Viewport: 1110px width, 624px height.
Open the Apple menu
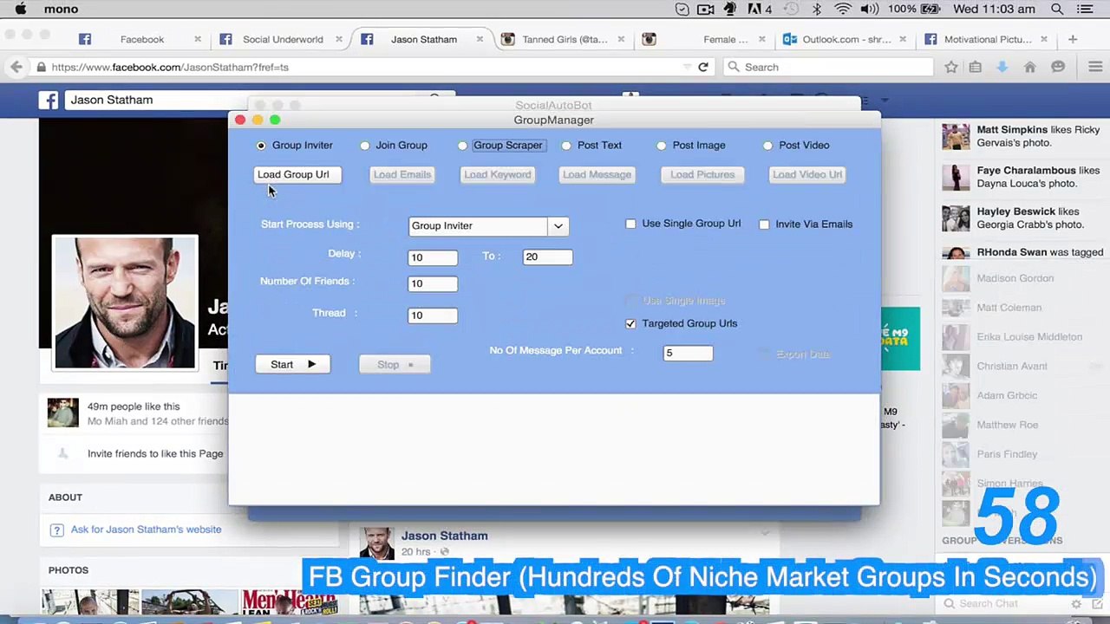(x=21, y=10)
